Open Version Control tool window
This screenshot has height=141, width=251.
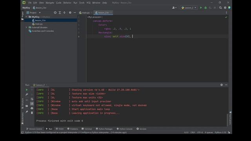34,129
